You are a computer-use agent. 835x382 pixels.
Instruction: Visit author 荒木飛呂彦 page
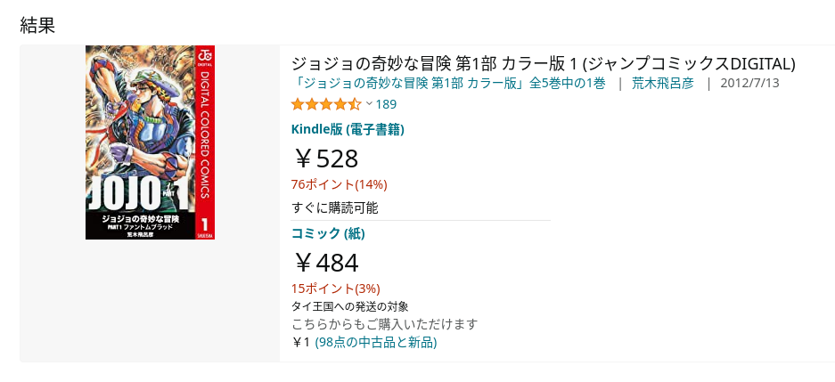point(663,84)
